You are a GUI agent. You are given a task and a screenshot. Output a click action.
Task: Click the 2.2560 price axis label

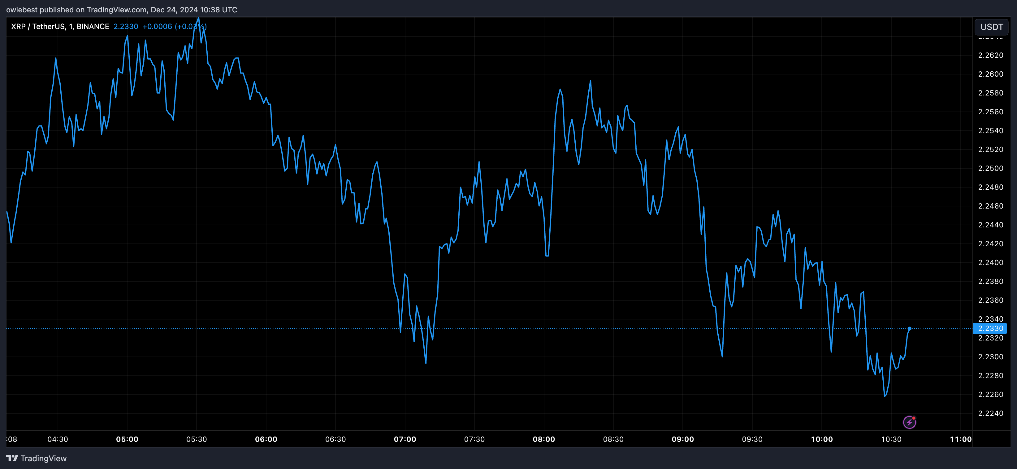coord(991,112)
